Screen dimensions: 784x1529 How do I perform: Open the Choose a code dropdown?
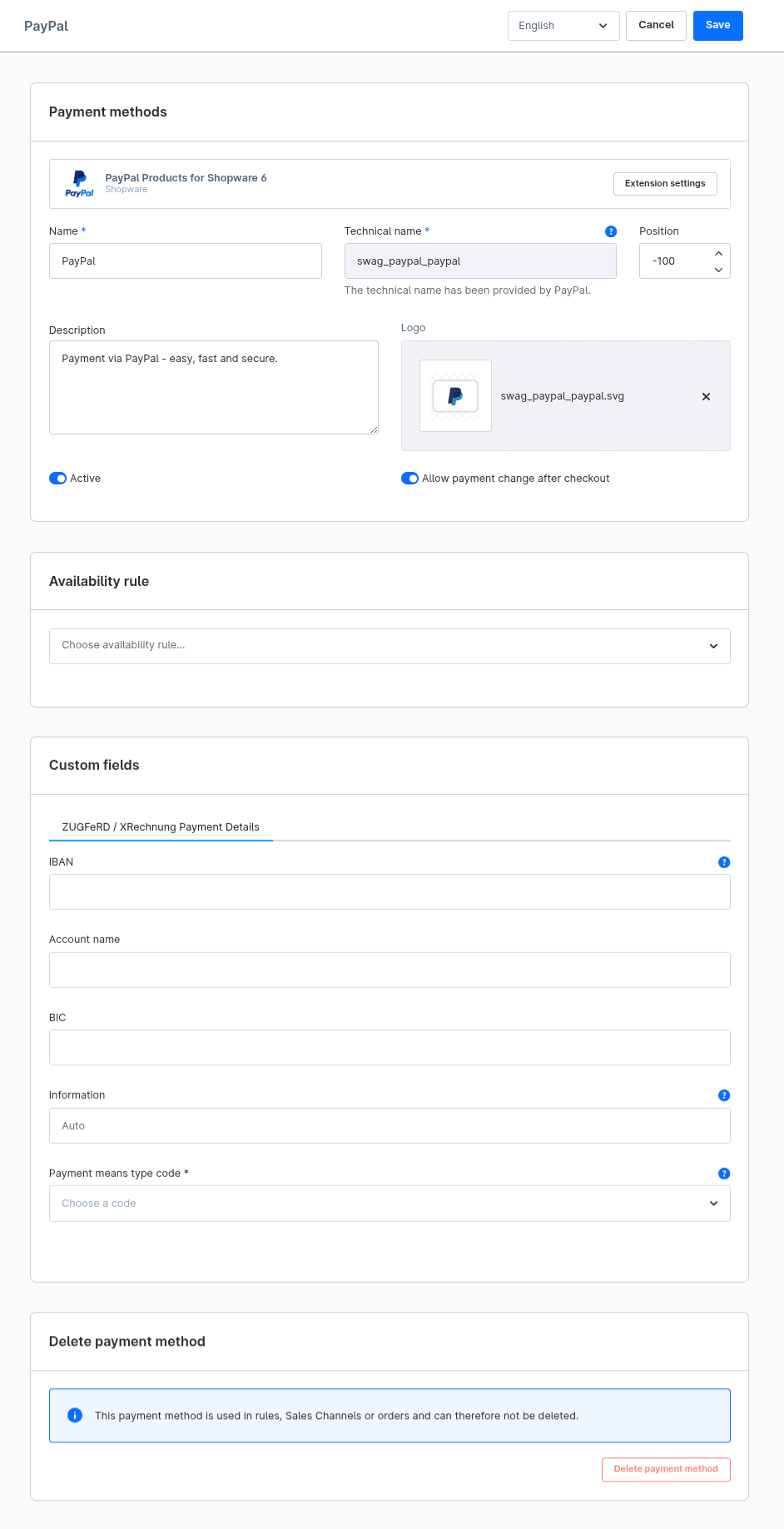[390, 1204]
